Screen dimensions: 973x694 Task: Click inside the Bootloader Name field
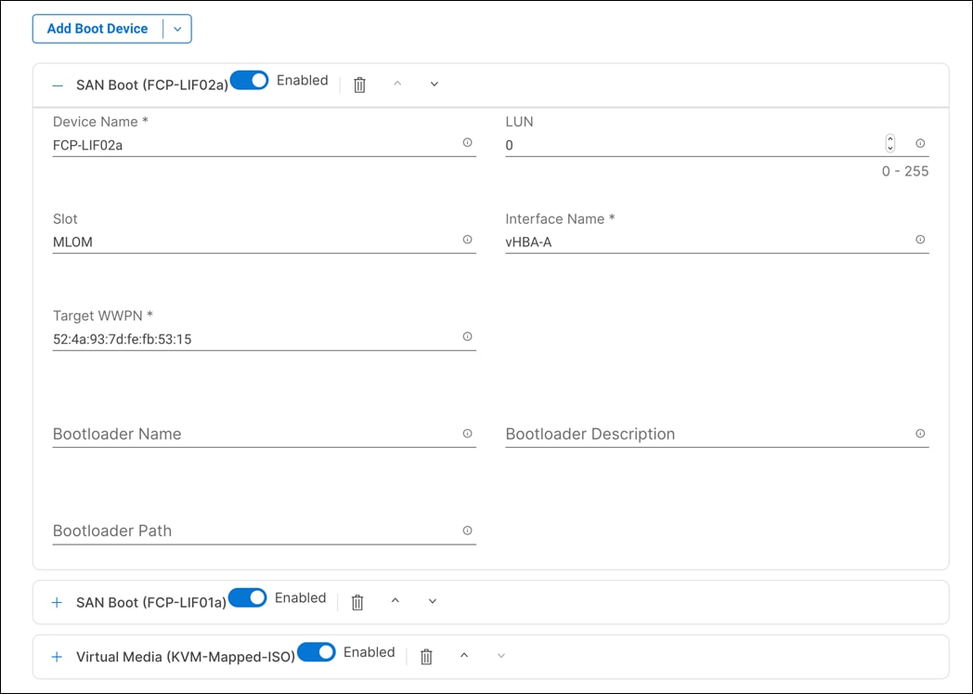232,433
